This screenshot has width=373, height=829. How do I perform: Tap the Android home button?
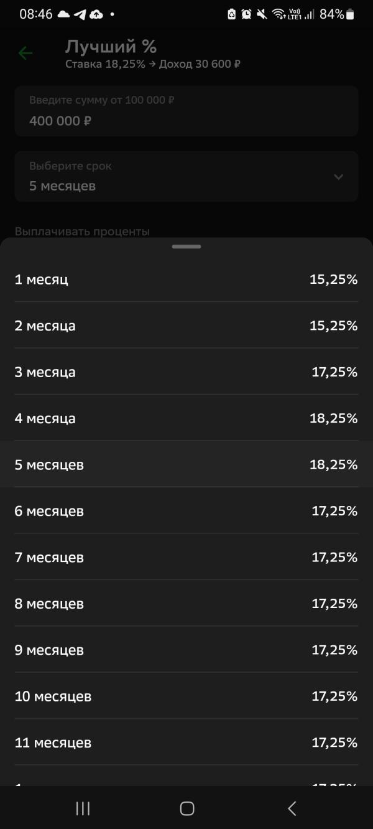(186, 808)
